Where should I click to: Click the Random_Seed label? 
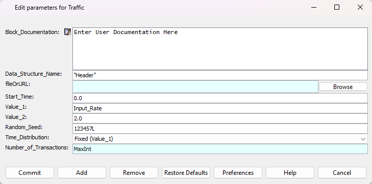(x=23, y=127)
